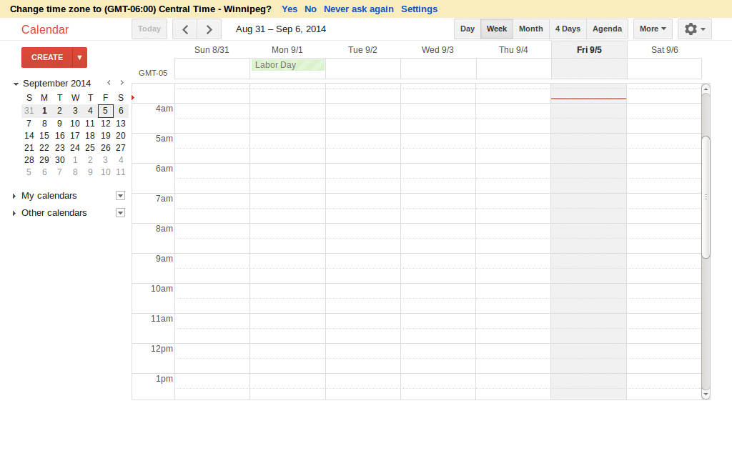Go to next week using right arrow
The height and width of the screenshot is (461, 732).
(x=208, y=29)
